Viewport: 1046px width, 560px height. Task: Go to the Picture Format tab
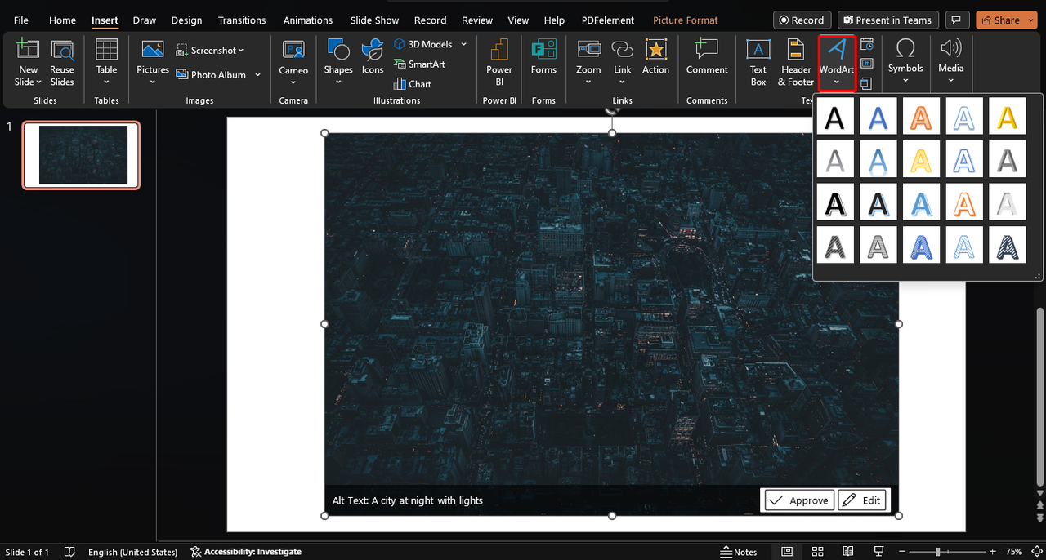tap(686, 20)
